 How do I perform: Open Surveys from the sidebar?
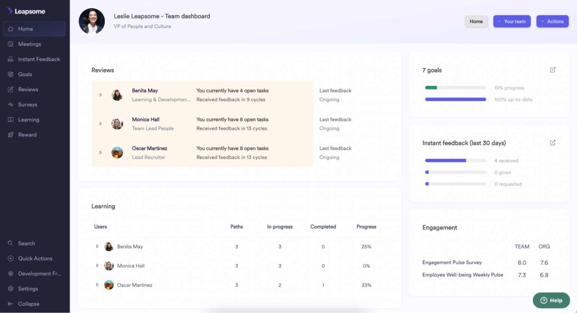(x=10, y=104)
